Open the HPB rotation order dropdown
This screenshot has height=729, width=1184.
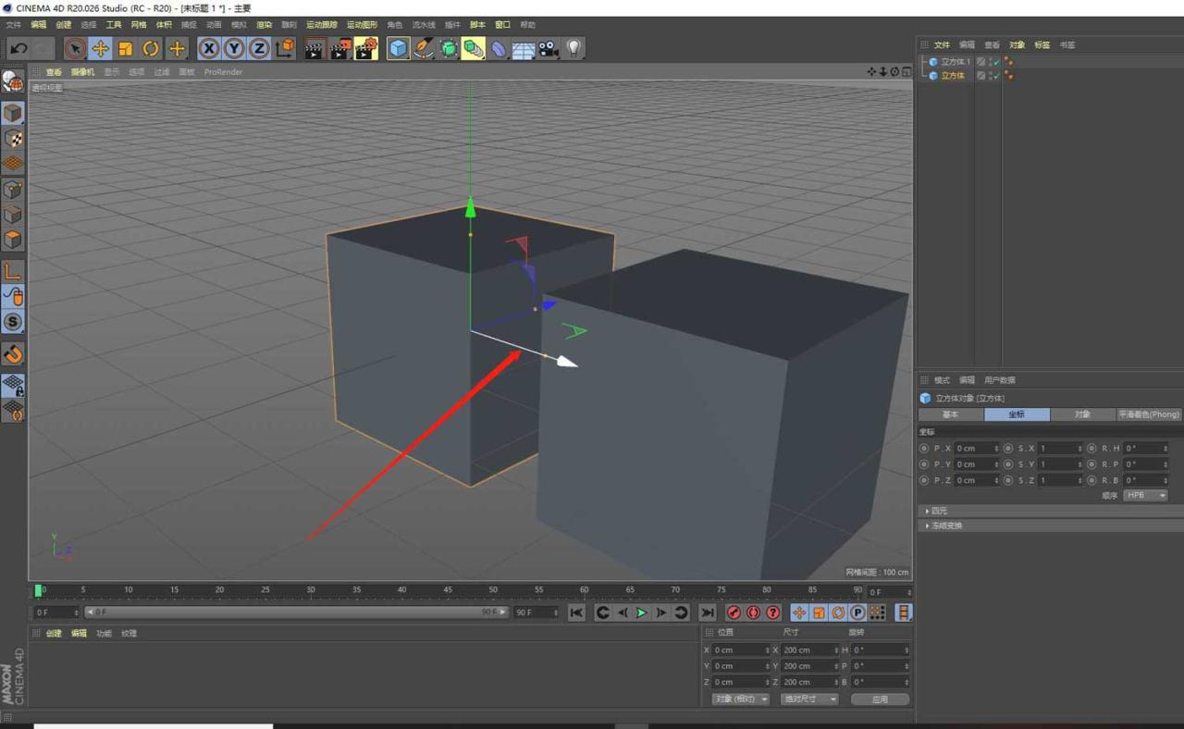1145,495
